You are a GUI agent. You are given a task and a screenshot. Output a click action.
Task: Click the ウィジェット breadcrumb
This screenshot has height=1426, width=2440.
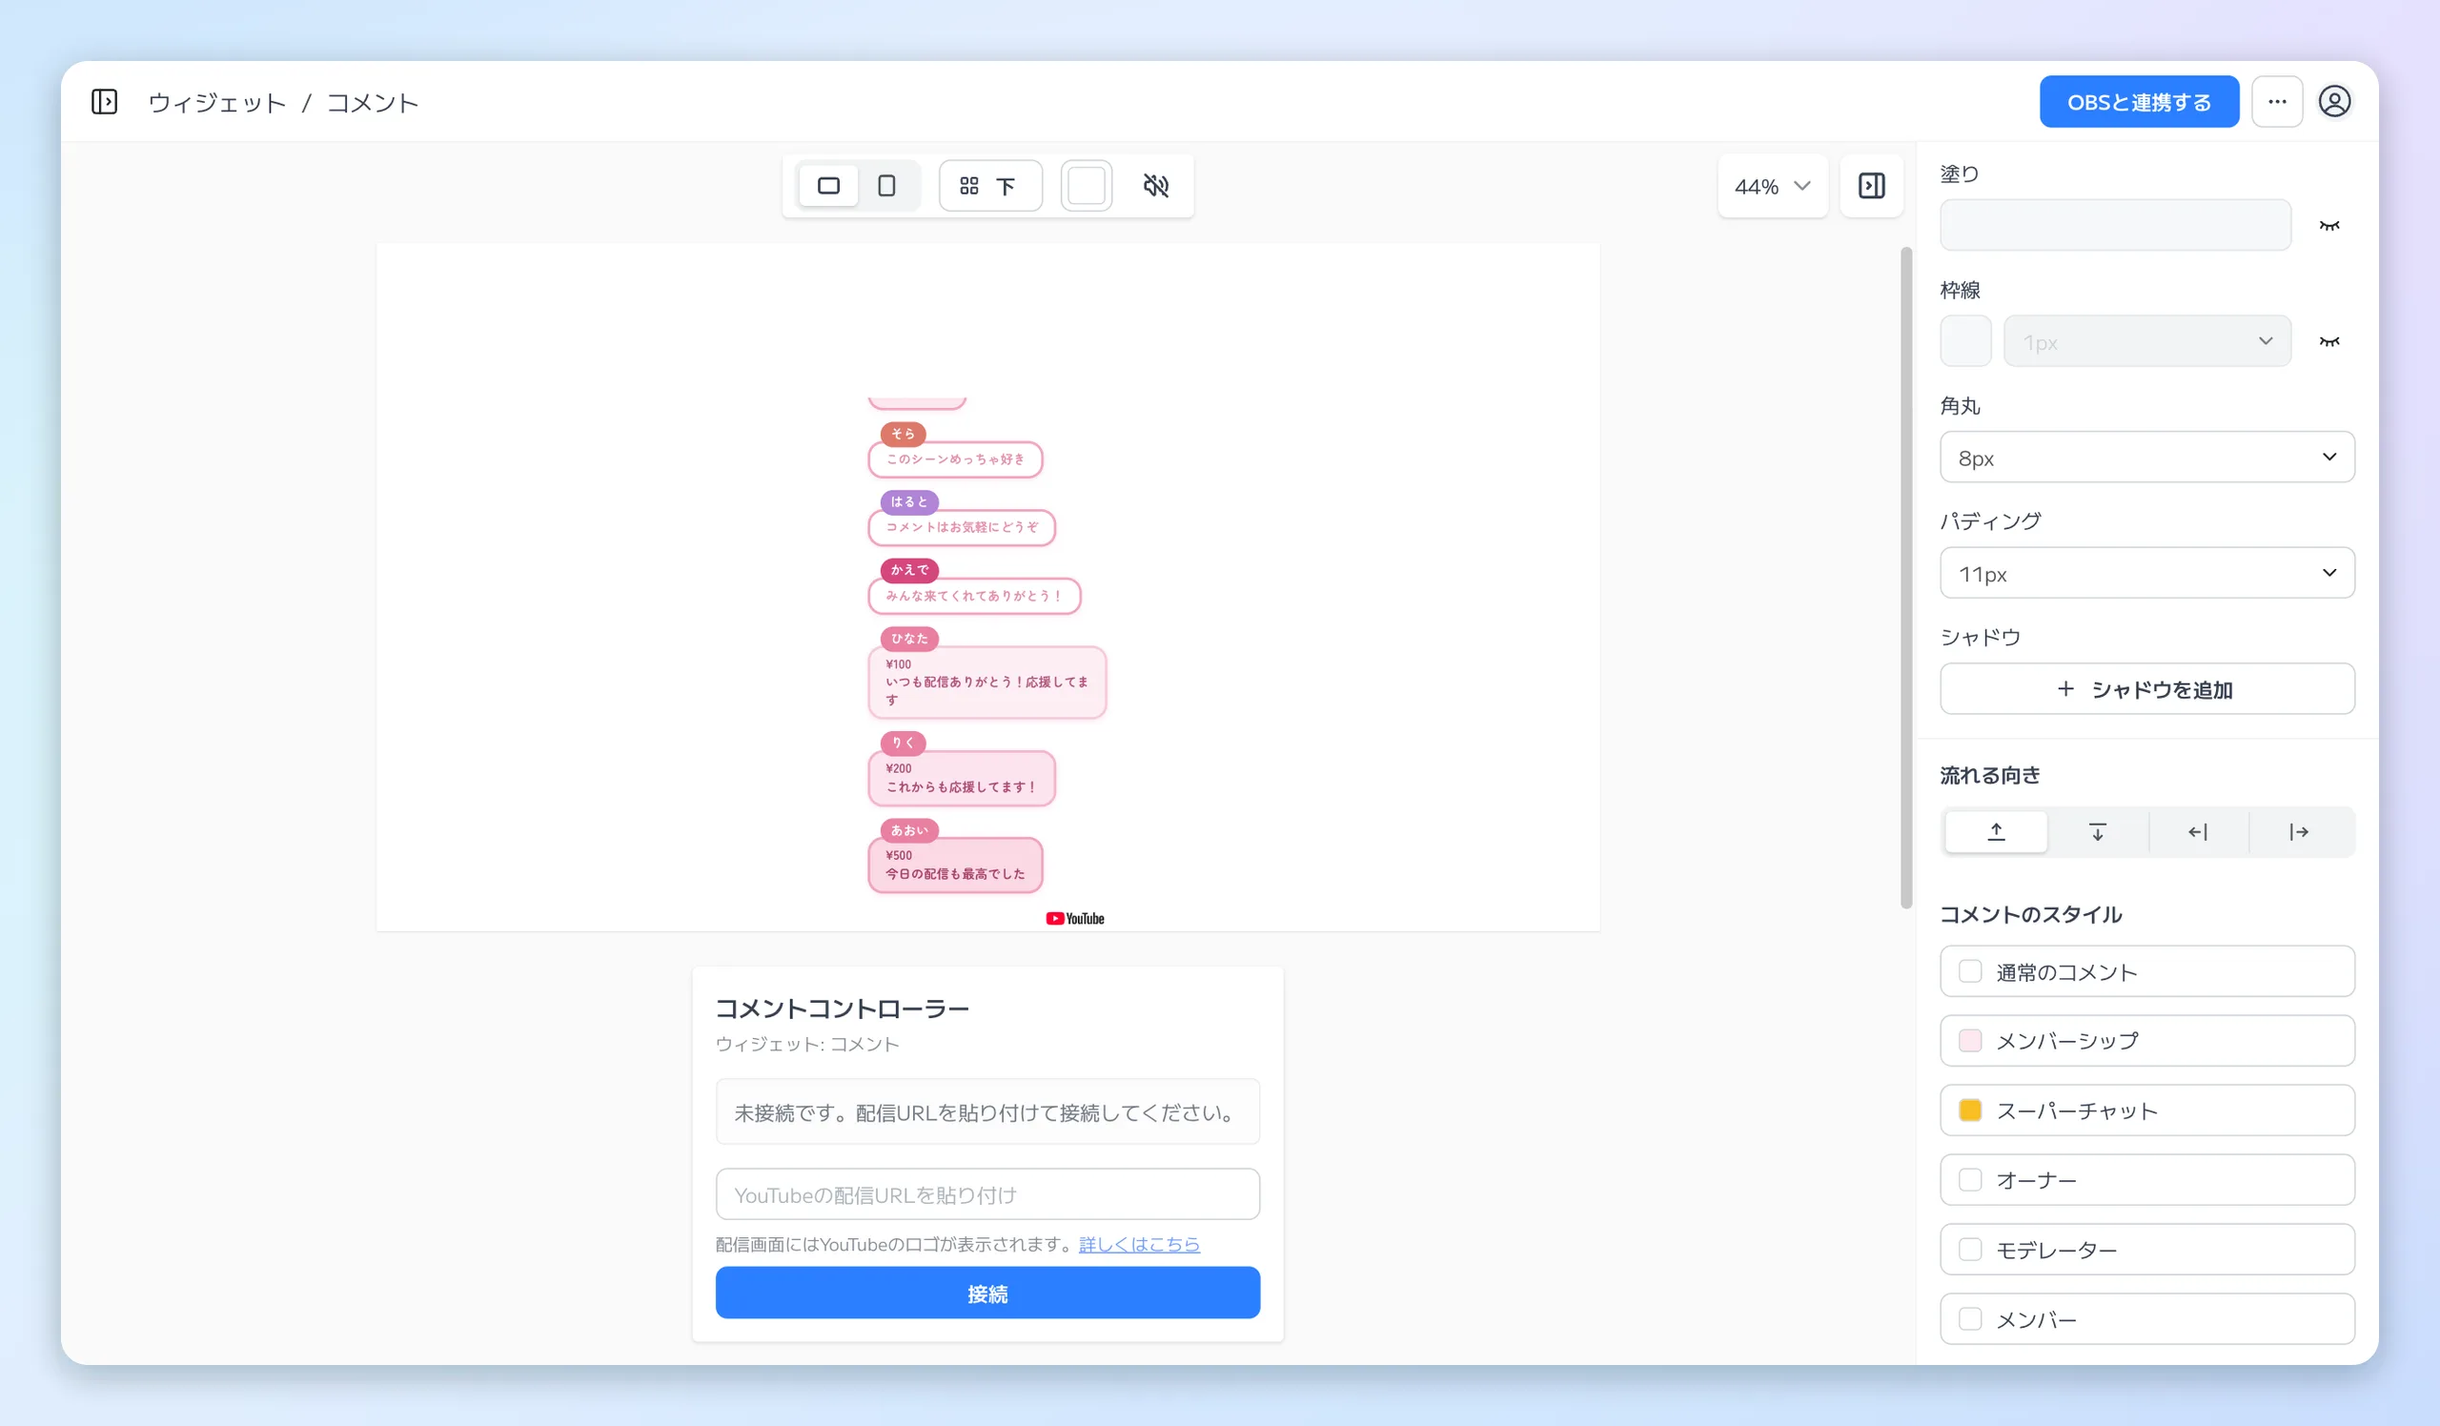pyautogui.click(x=217, y=103)
